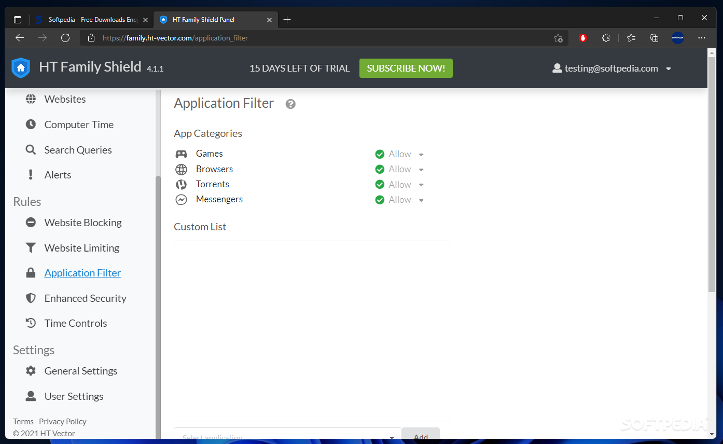This screenshot has height=444, width=723.
Task: Open the Terms link
Action: 23,422
